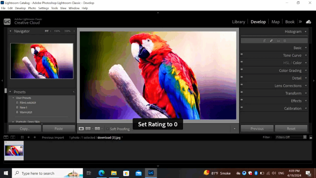Screen dimensions: 316x178
Task: Expand the Portraits: Deep Skin preset group
Action: (13, 122)
